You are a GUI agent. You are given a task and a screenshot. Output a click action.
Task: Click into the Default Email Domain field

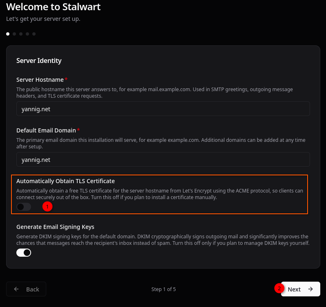point(163,159)
